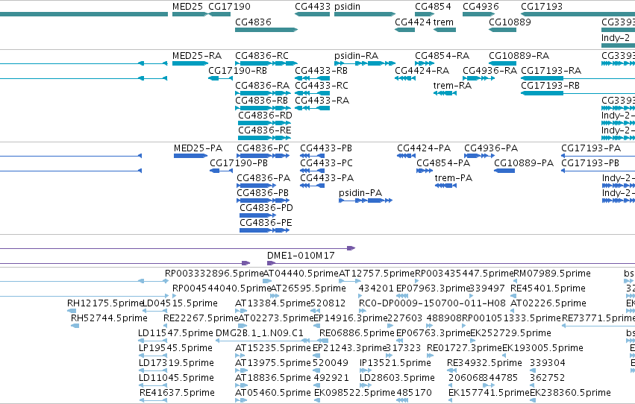Click protein CG4424-PA

pos(424,148)
